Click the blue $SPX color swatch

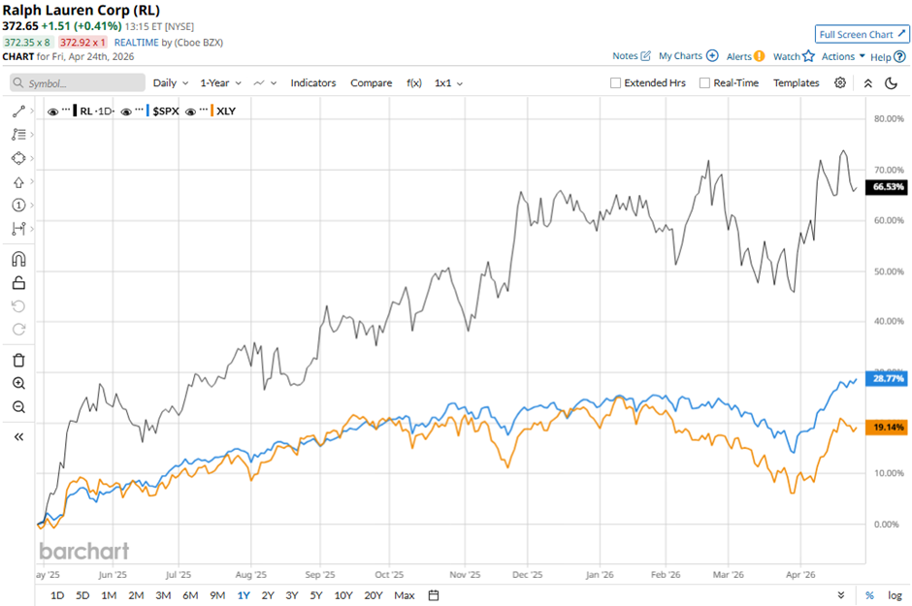pyautogui.click(x=148, y=111)
